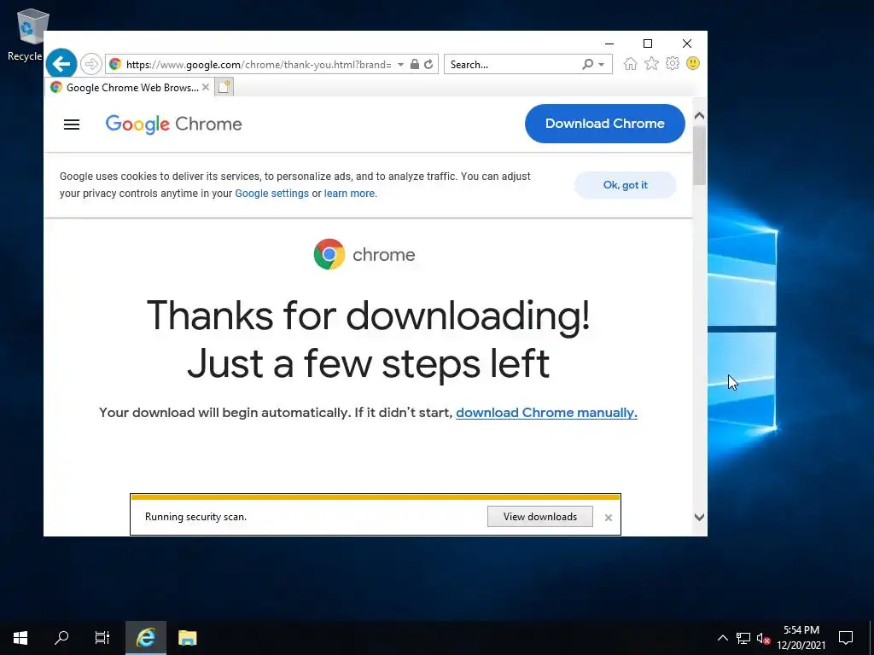Click the magnifier search icon
Image resolution: width=874 pixels, height=655 pixels.
click(587, 64)
